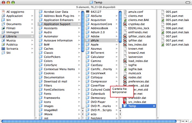The width and height of the screenshot is (192, 123).
Task: Expand the Applicazioni folder arrow
Action: 32,16
